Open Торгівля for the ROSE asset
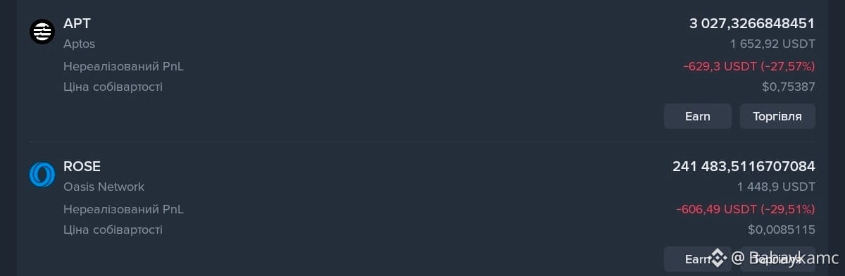The image size is (845, 276). (x=777, y=259)
